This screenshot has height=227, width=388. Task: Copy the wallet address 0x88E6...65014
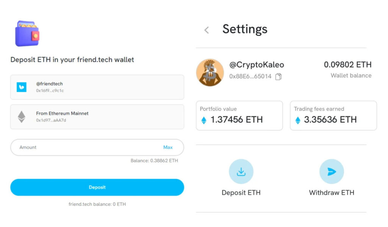click(x=278, y=76)
